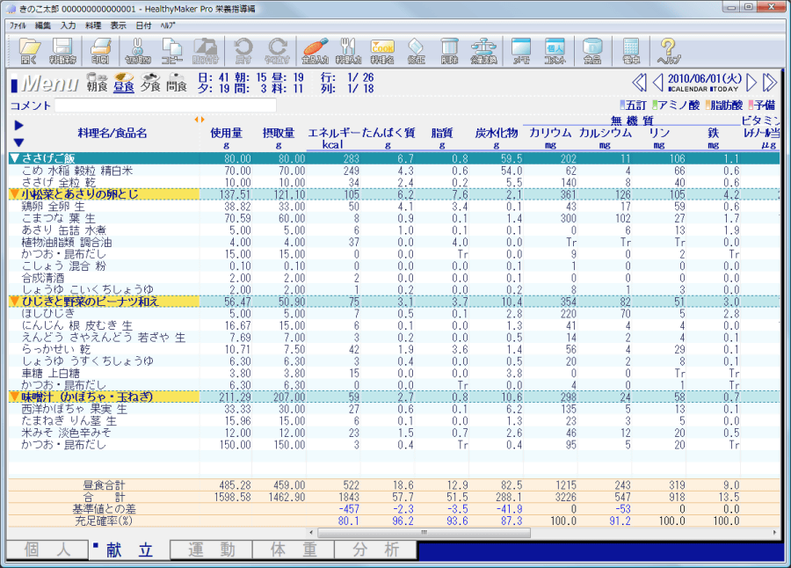Click the down-pointing blue triangle above the list

tap(18, 143)
